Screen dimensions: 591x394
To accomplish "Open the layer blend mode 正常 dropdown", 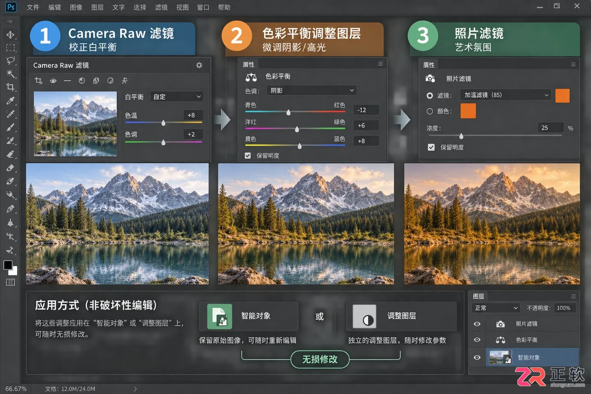I will pos(496,308).
